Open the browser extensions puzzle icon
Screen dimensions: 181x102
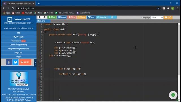pos(168,8)
